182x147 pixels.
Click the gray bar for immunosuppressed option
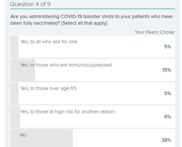tap(23, 70)
